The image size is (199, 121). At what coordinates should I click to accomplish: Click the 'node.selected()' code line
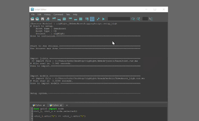click(x=55, y=111)
